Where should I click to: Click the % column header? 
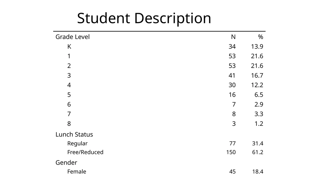coord(261,37)
